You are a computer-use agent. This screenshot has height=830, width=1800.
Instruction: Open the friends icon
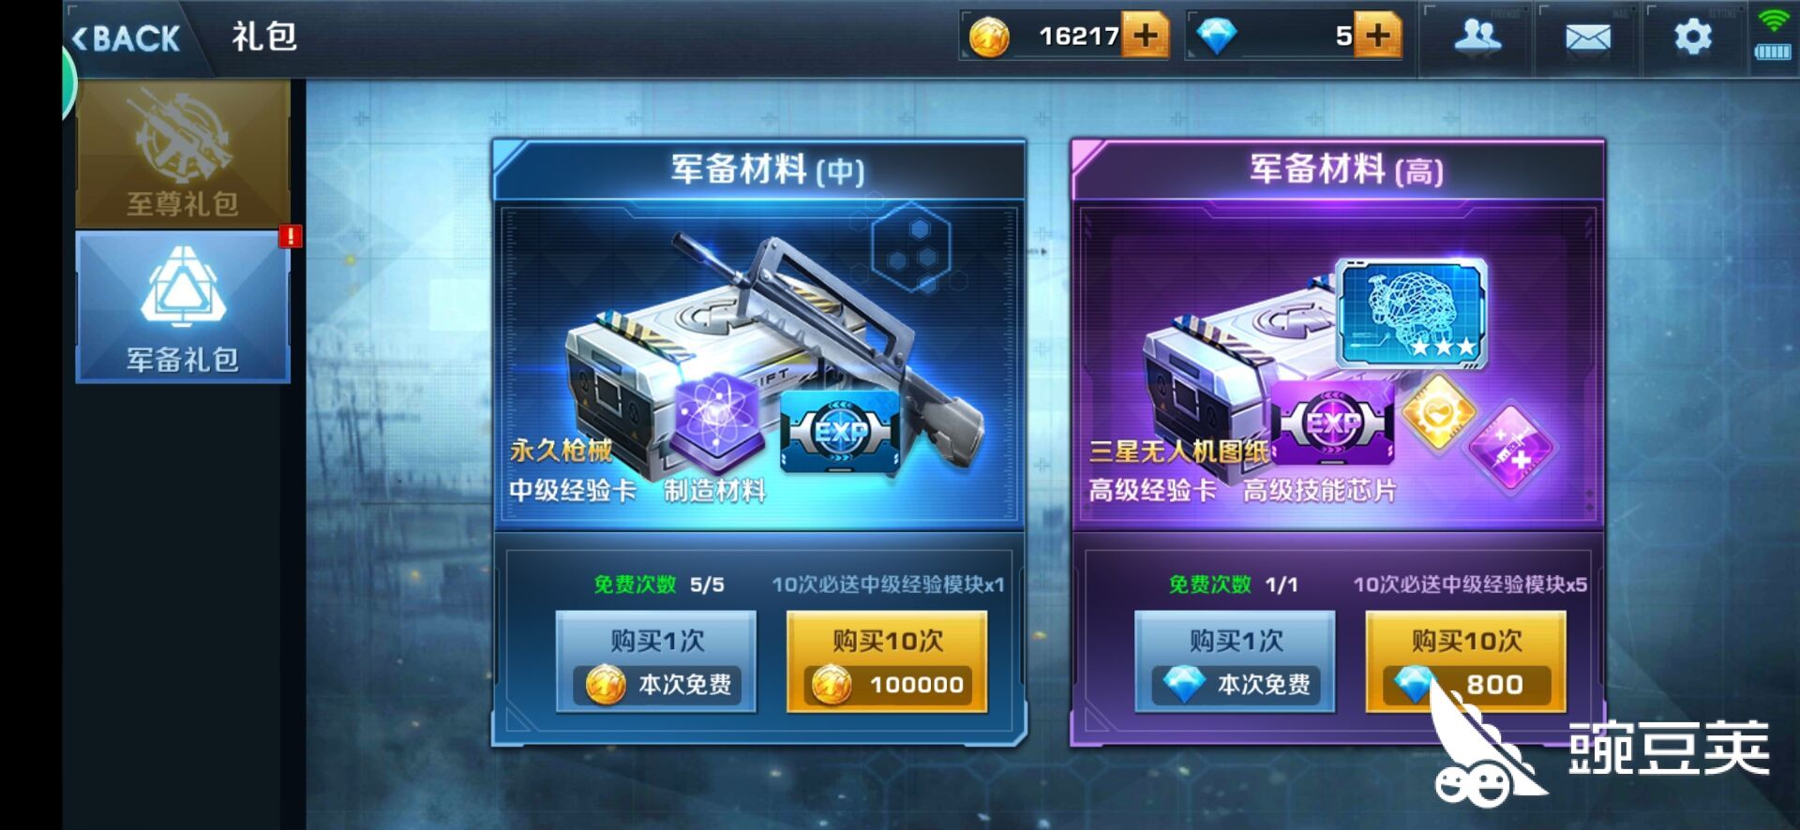[x=1477, y=37]
